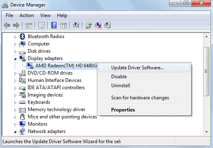The image size is (213, 148).
Task: Open the View menu
Action: [45, 15]
